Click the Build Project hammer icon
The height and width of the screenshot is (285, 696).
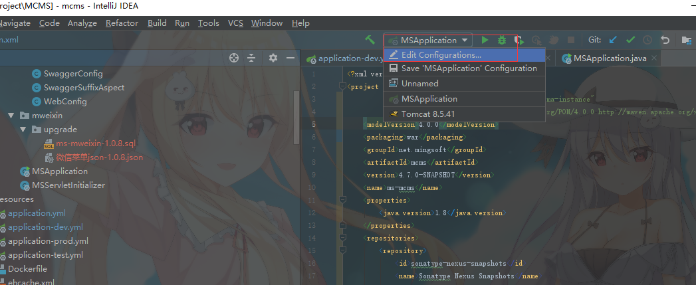[x=370, y=40]
